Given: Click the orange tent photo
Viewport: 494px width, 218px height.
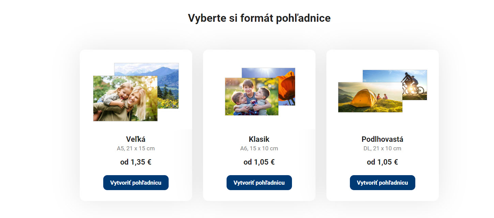Looking at the screenshot, I should [x=370, y=97].
